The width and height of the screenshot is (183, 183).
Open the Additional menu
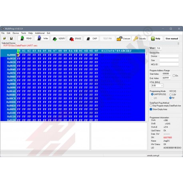pos(40,33)
